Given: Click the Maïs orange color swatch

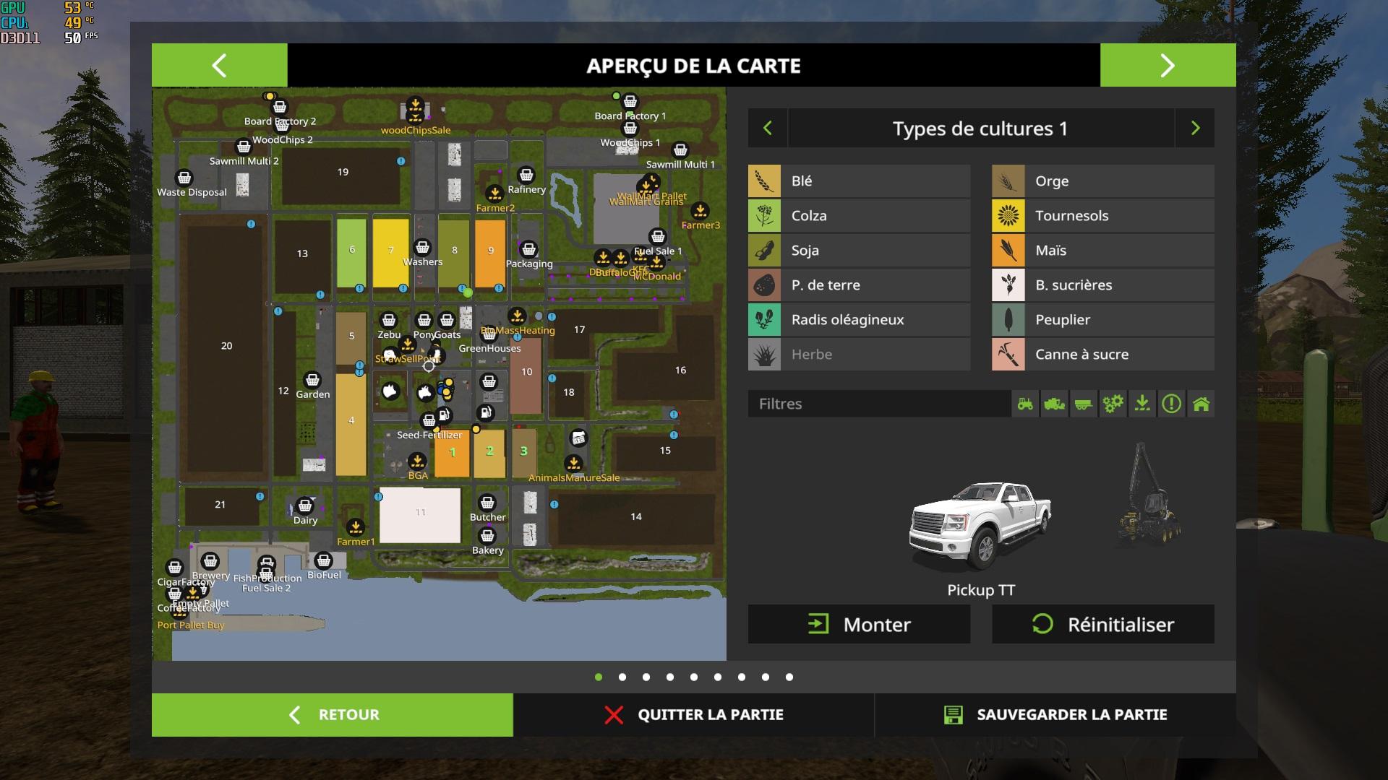Looking at the screenshot, I should 1008,251.
